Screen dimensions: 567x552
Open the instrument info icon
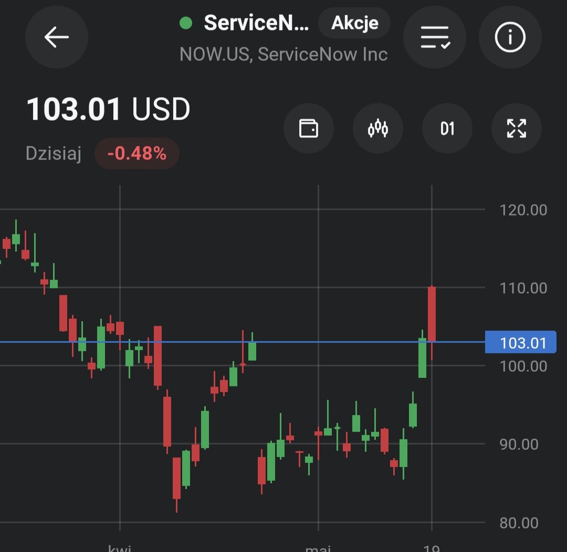coord(510,37)
